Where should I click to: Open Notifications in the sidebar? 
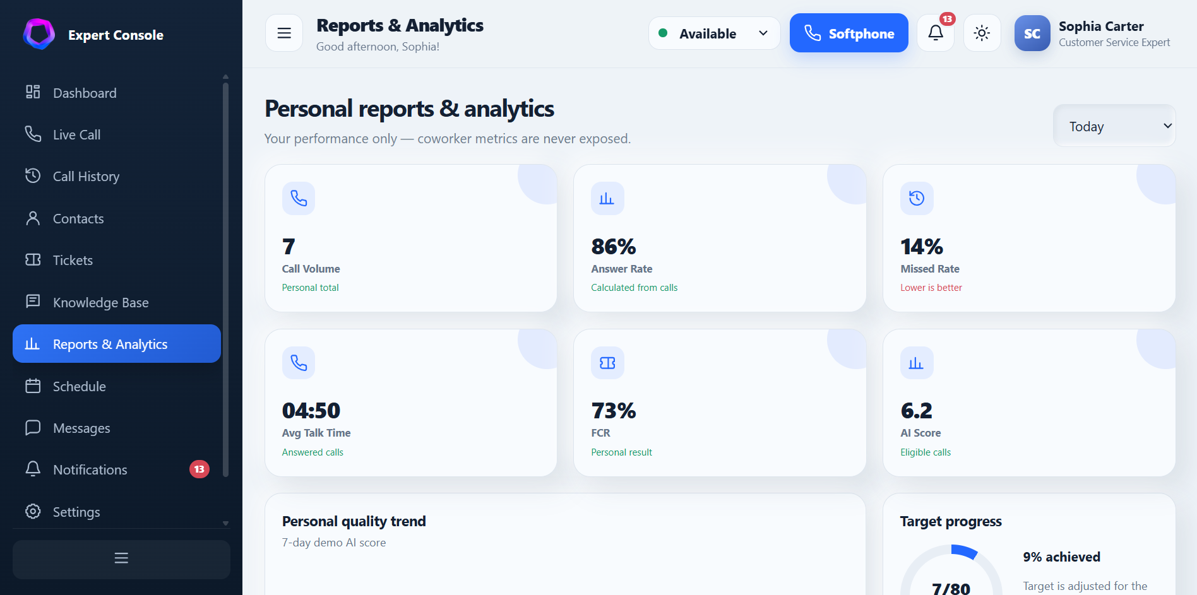[x=117, y=469]
